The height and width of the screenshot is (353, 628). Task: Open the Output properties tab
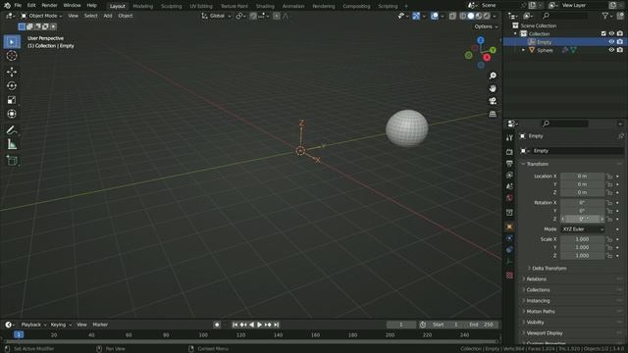(x=509, y=164)
